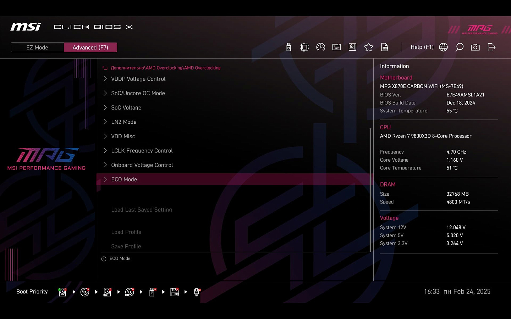Expand the ECO Mode chevron

[x=105, y=179]
